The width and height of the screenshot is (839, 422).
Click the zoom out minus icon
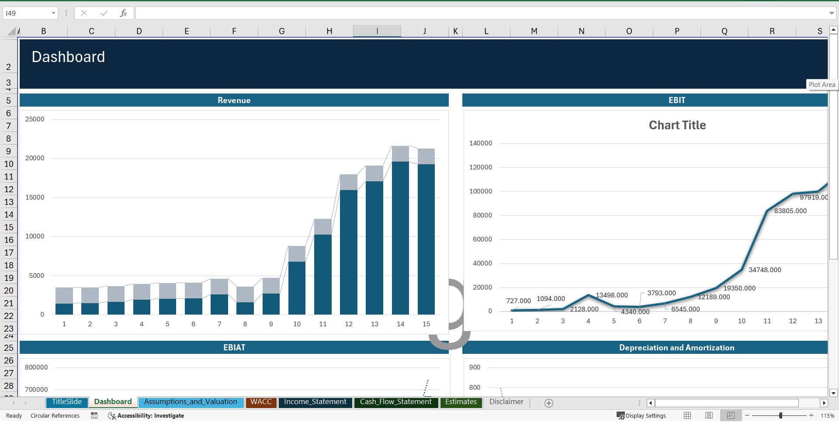747,415
